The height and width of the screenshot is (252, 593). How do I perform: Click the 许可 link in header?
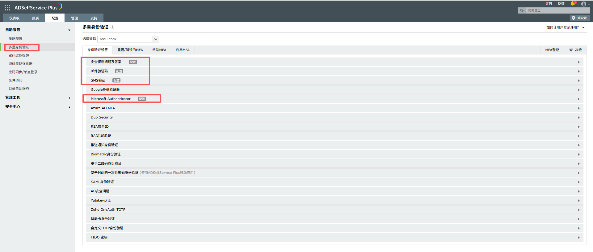[x=549, y=4]
